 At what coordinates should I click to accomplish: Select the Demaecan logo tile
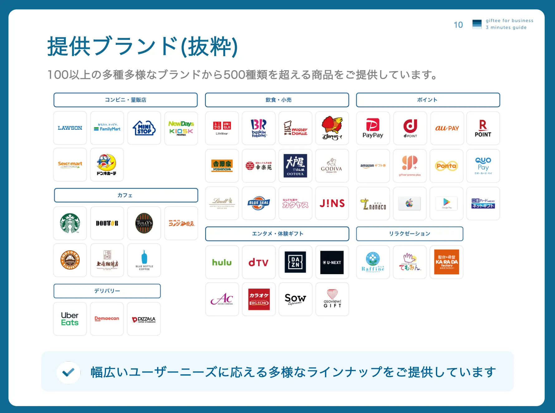pos(107,319)
